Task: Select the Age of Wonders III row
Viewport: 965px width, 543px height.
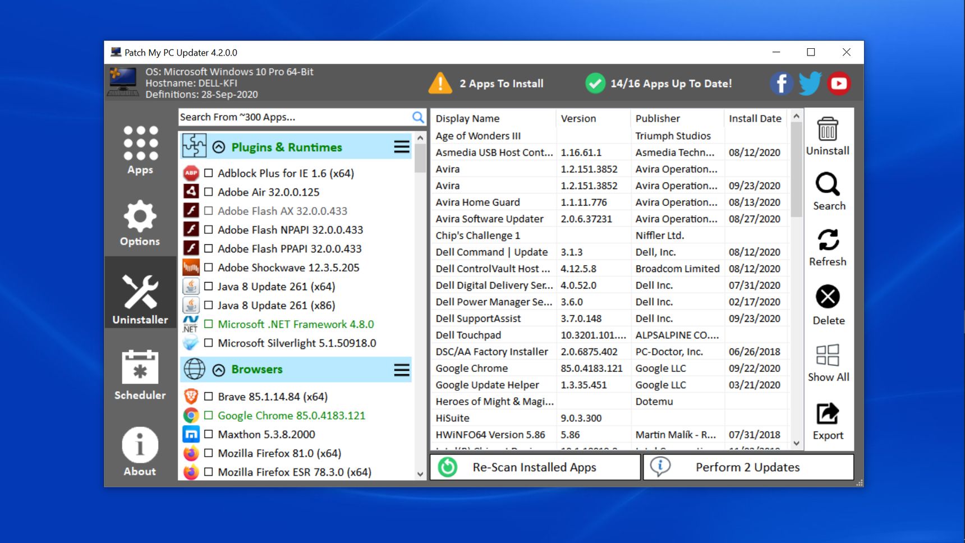Action: [610, 136]
